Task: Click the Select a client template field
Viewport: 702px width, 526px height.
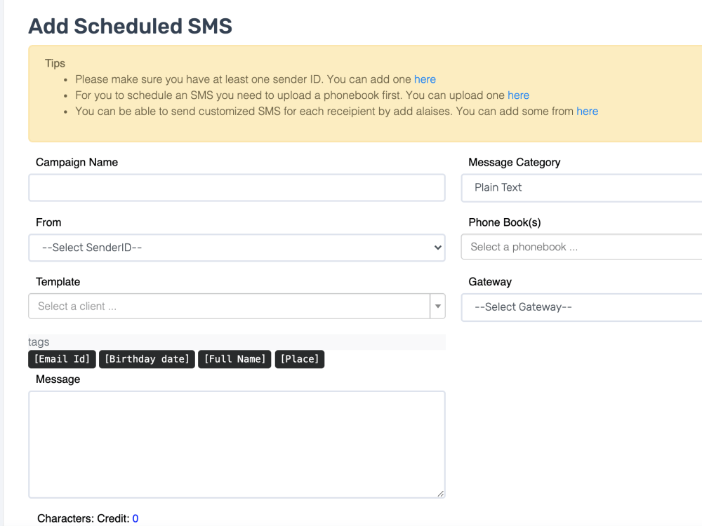Action: click(x=230, y=306)
